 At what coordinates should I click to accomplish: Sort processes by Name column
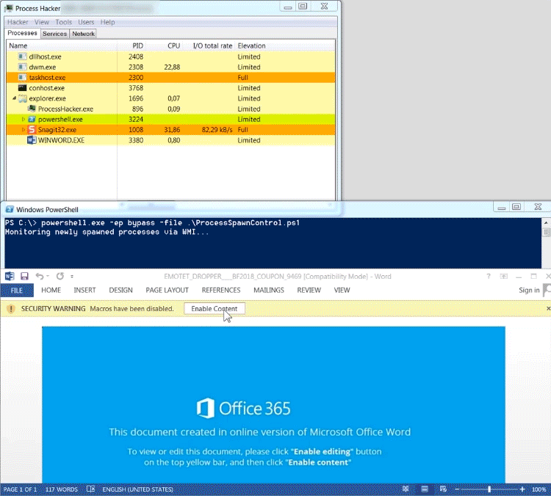tap(62, 45)
